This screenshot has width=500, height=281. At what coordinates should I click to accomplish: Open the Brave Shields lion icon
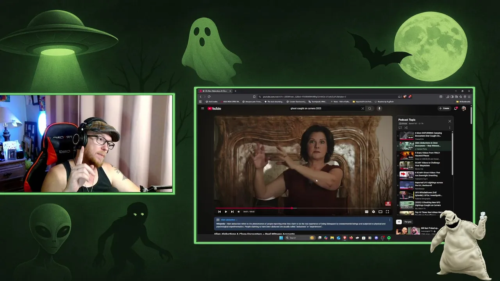405,97
